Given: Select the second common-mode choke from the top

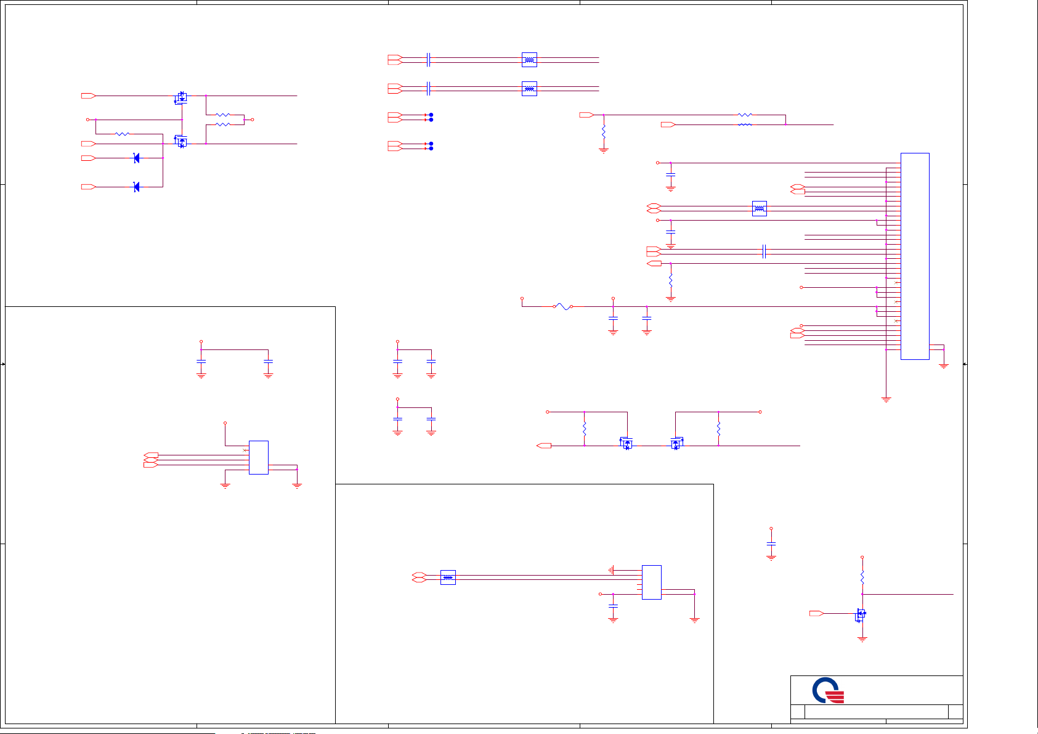Looking at the screenshot, I should click(529, 89).
